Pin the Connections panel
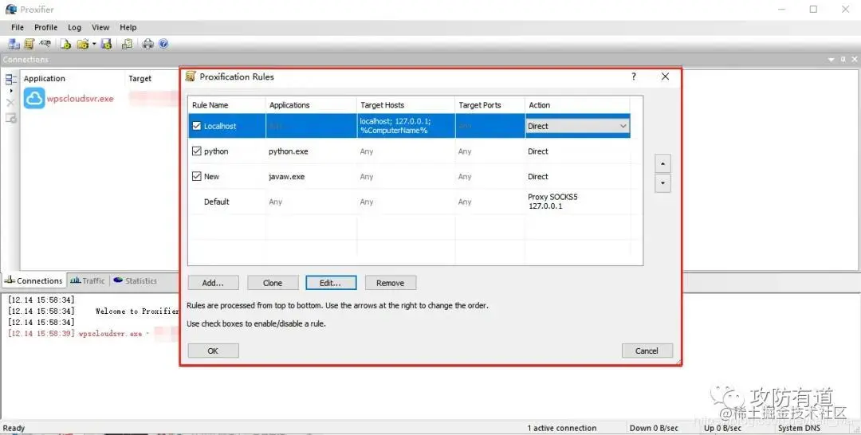 (843, 59)
